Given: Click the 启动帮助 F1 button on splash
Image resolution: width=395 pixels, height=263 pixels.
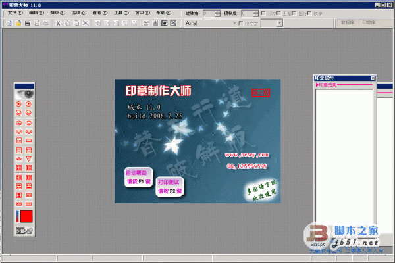Looking at the screenshot, I should click(138, 177).
